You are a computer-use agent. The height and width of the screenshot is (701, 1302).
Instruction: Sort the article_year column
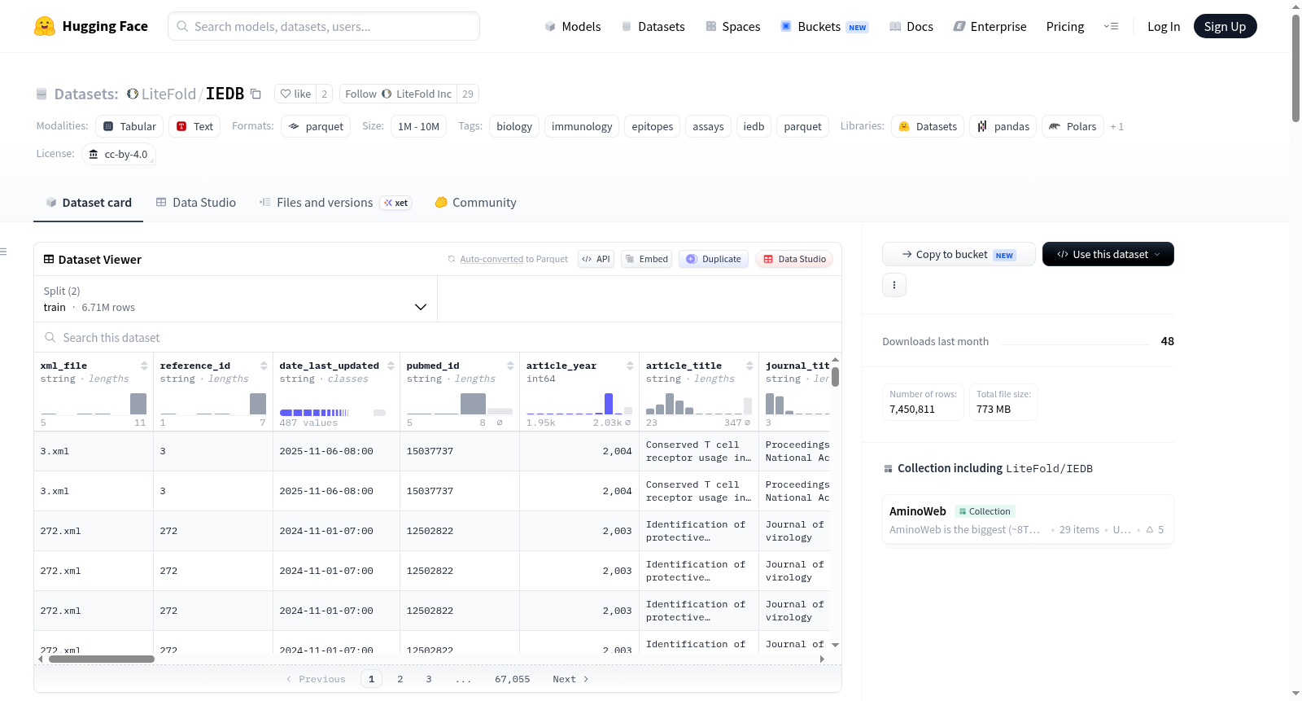630,366
